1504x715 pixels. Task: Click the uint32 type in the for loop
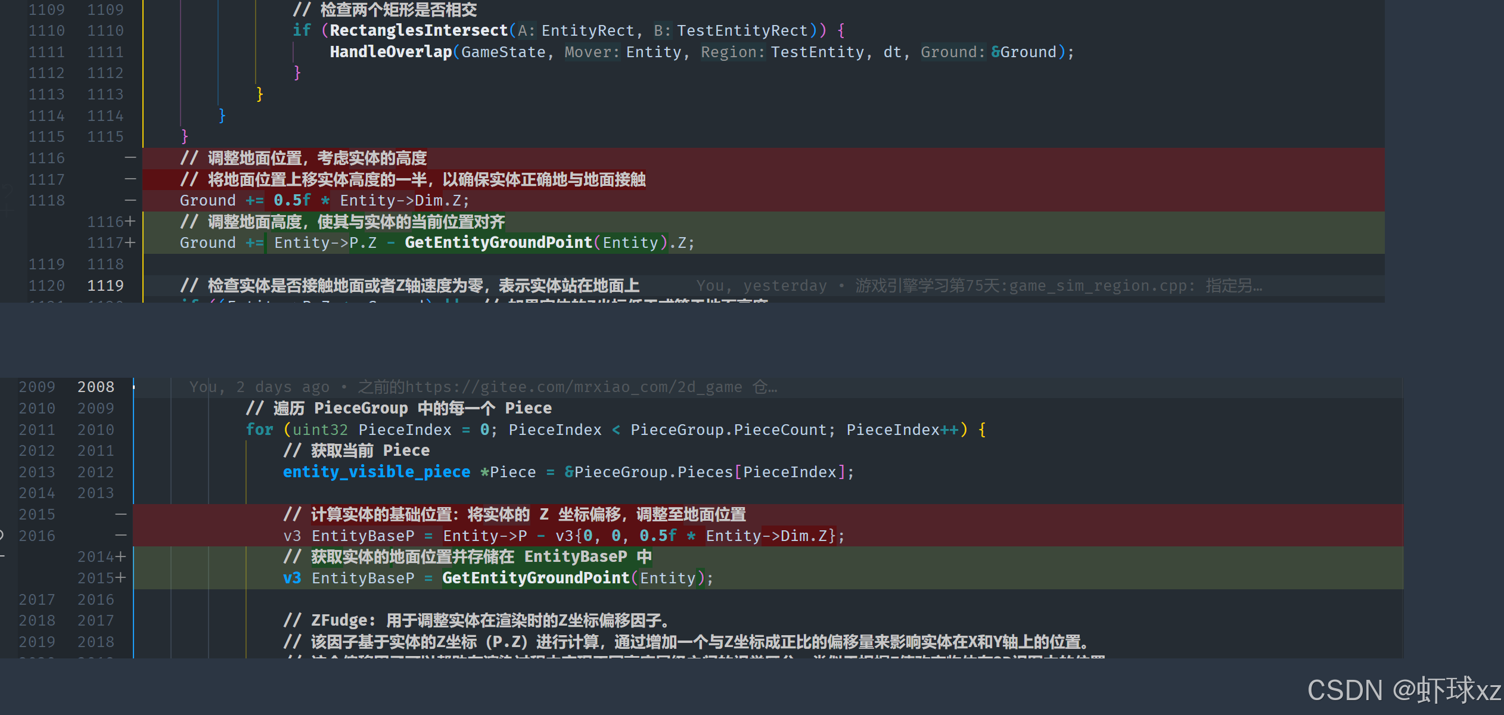320,430
